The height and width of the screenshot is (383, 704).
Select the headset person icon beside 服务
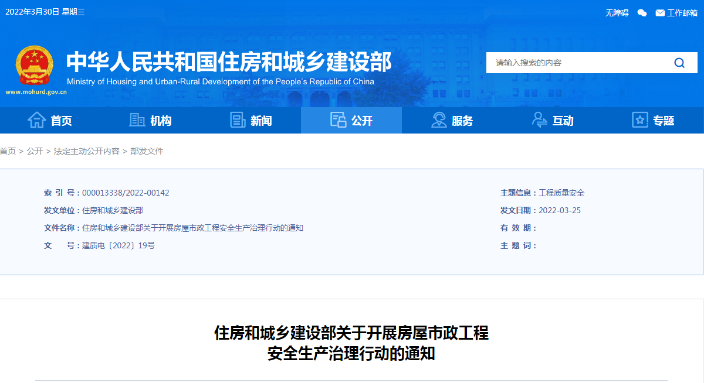438,119
